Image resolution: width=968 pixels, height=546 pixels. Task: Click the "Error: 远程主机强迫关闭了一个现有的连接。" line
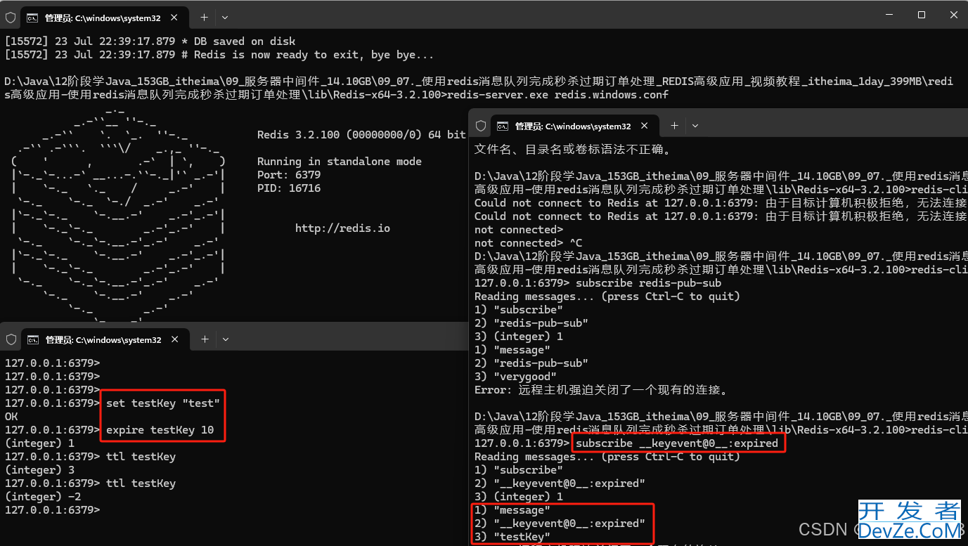tap(601, 390)
